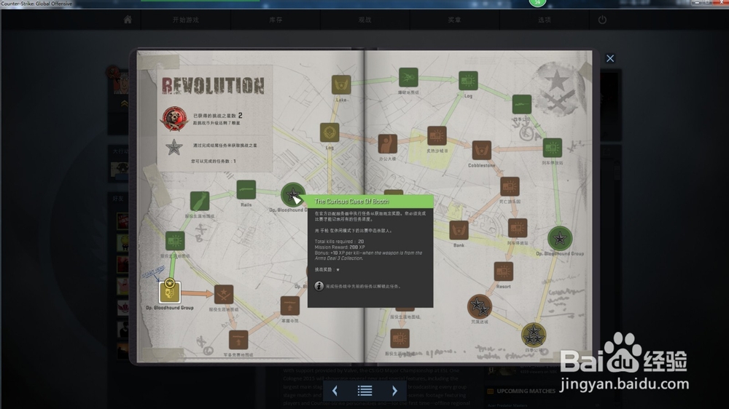Open the journal table of contents list

pyautogui.click(x=365, y=391)
